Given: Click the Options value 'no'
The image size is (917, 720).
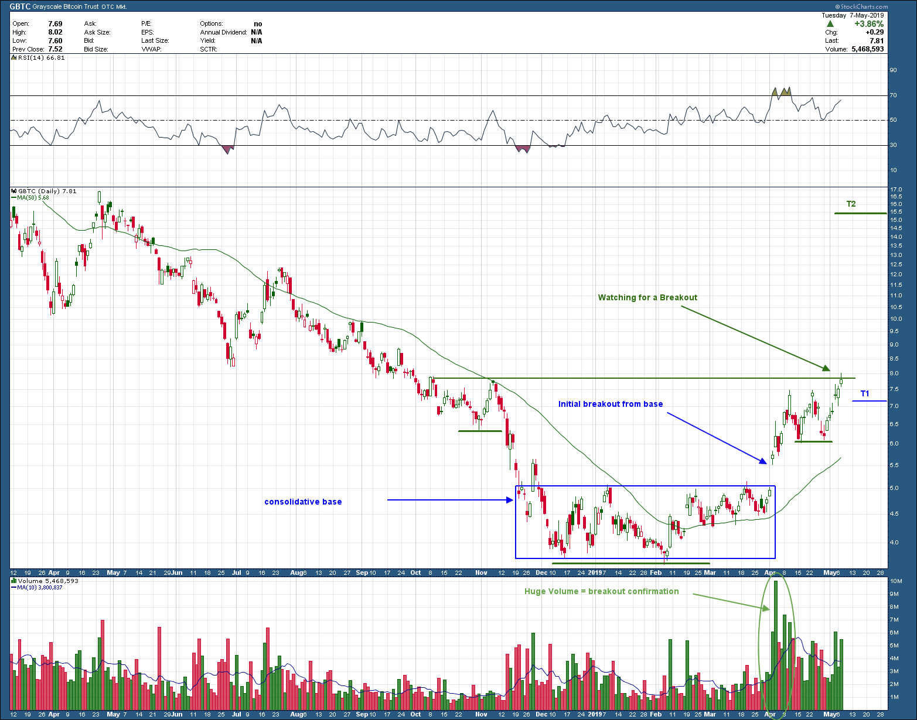Looking at the screenshot, I should (258, 24).
